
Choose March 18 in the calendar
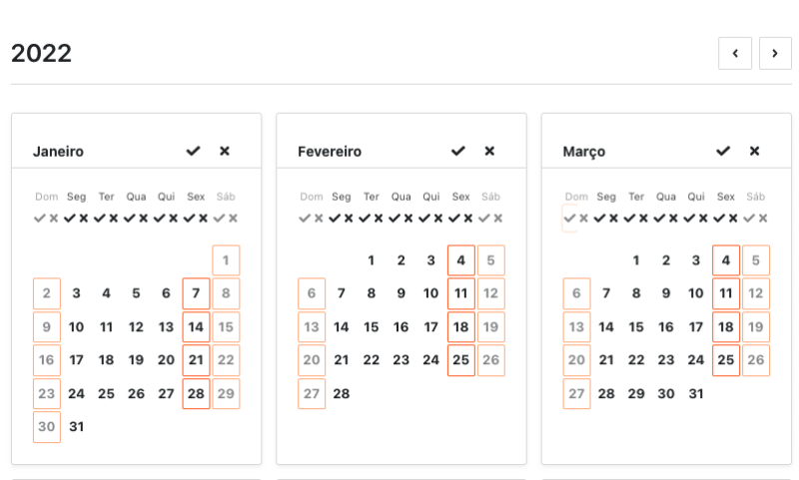coord(726,327)
